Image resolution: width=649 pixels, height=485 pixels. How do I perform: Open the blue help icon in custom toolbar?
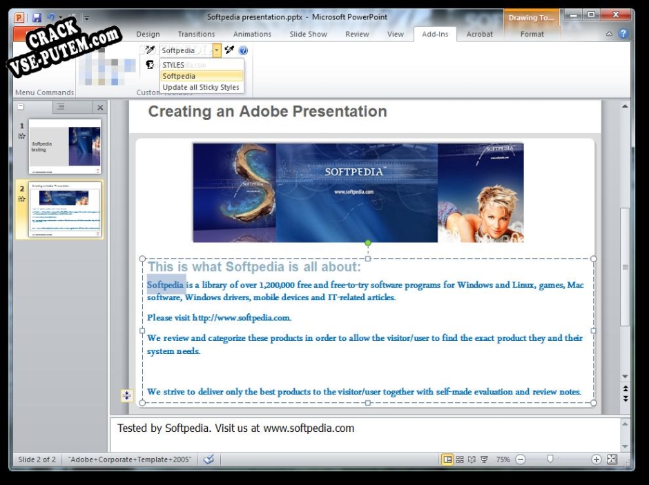[x=243, y=50]
